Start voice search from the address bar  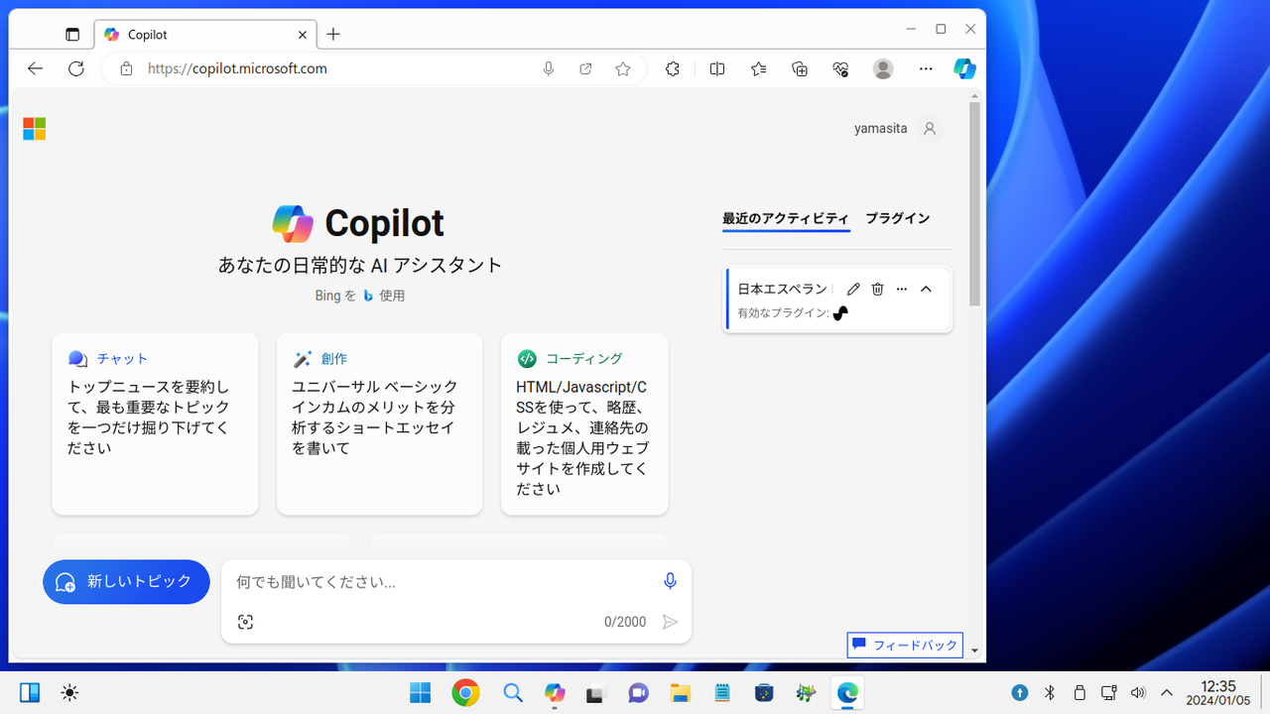[x=548, y=69]
